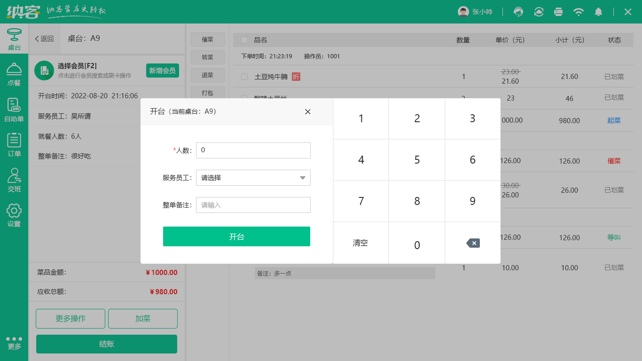Click the cloud sync icon
Viewport: 642px width, 361px height.
(538, 12)
